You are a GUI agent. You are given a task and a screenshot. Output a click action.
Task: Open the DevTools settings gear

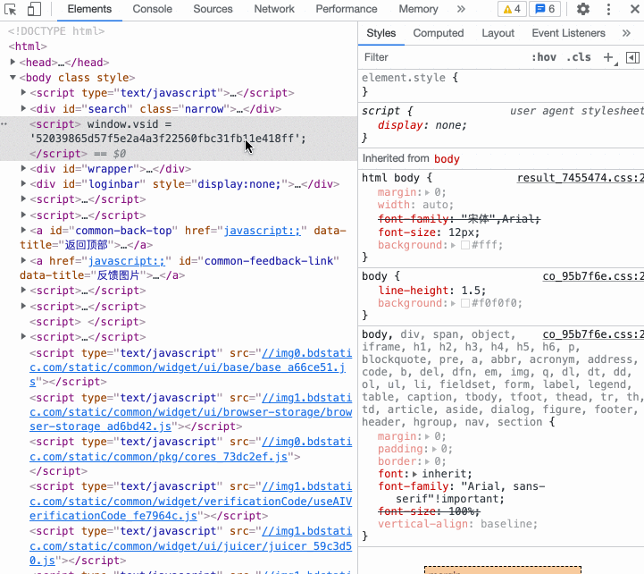582,9
